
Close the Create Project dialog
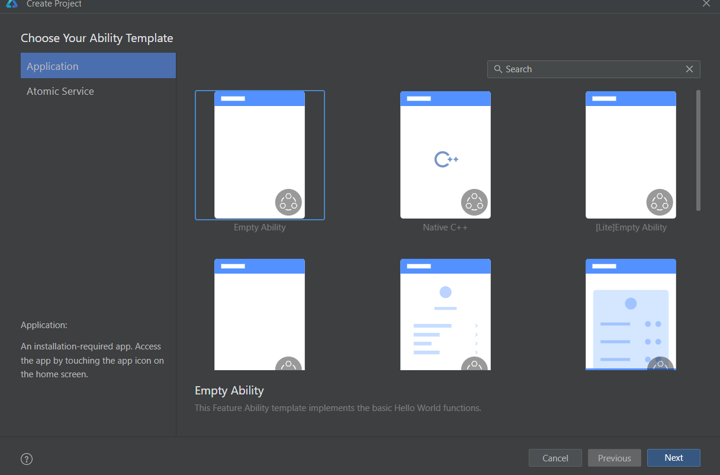(706, 4)
